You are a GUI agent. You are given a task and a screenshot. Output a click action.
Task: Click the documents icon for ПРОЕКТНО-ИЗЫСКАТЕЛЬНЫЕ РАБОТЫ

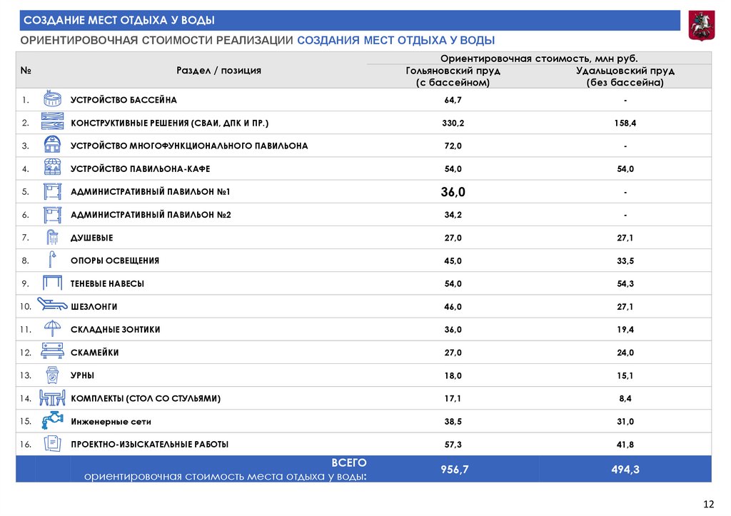pyautogui.click(x=53, y=444)
